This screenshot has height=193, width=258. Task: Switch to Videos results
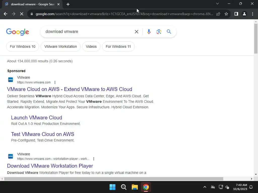91,46
